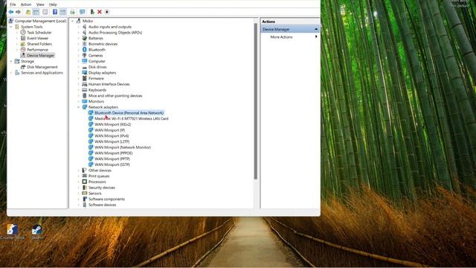Click the Cameras category icon
Image resolution: width=476 pixels, height=268 pixels.
tap(84, 55)
